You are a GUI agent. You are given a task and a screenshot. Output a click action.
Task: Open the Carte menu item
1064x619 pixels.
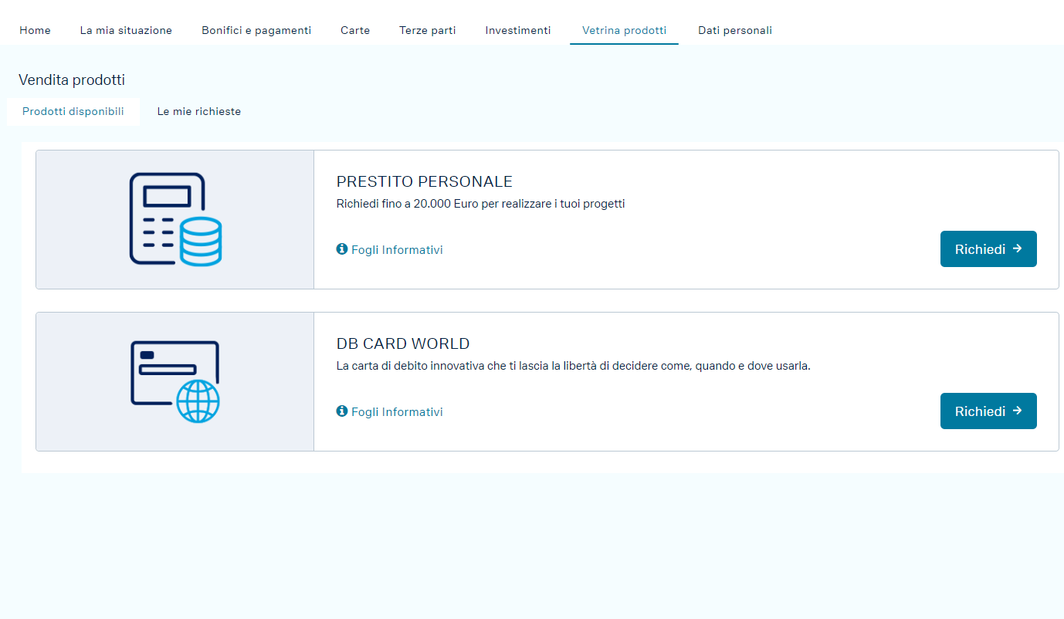[355, 30]
